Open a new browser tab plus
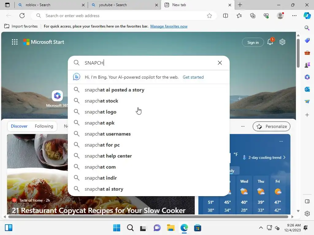The height and width of the screenshot is (235, 314). 240,5
